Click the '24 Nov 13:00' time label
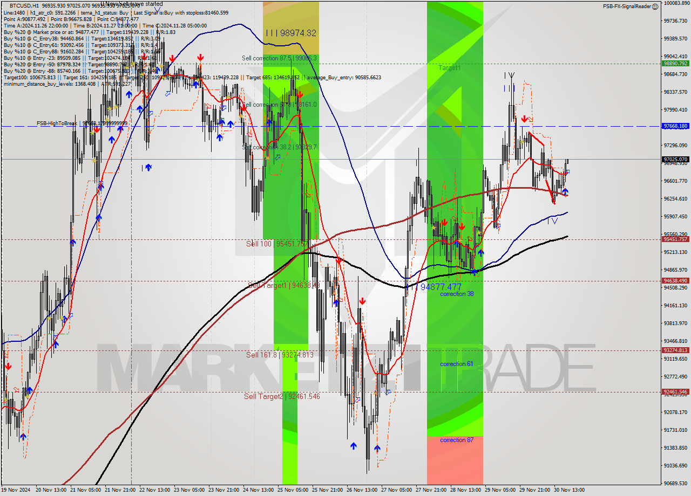Image resolution: width=691 pixels, height=496 pixels. click(x=258, y=490)
